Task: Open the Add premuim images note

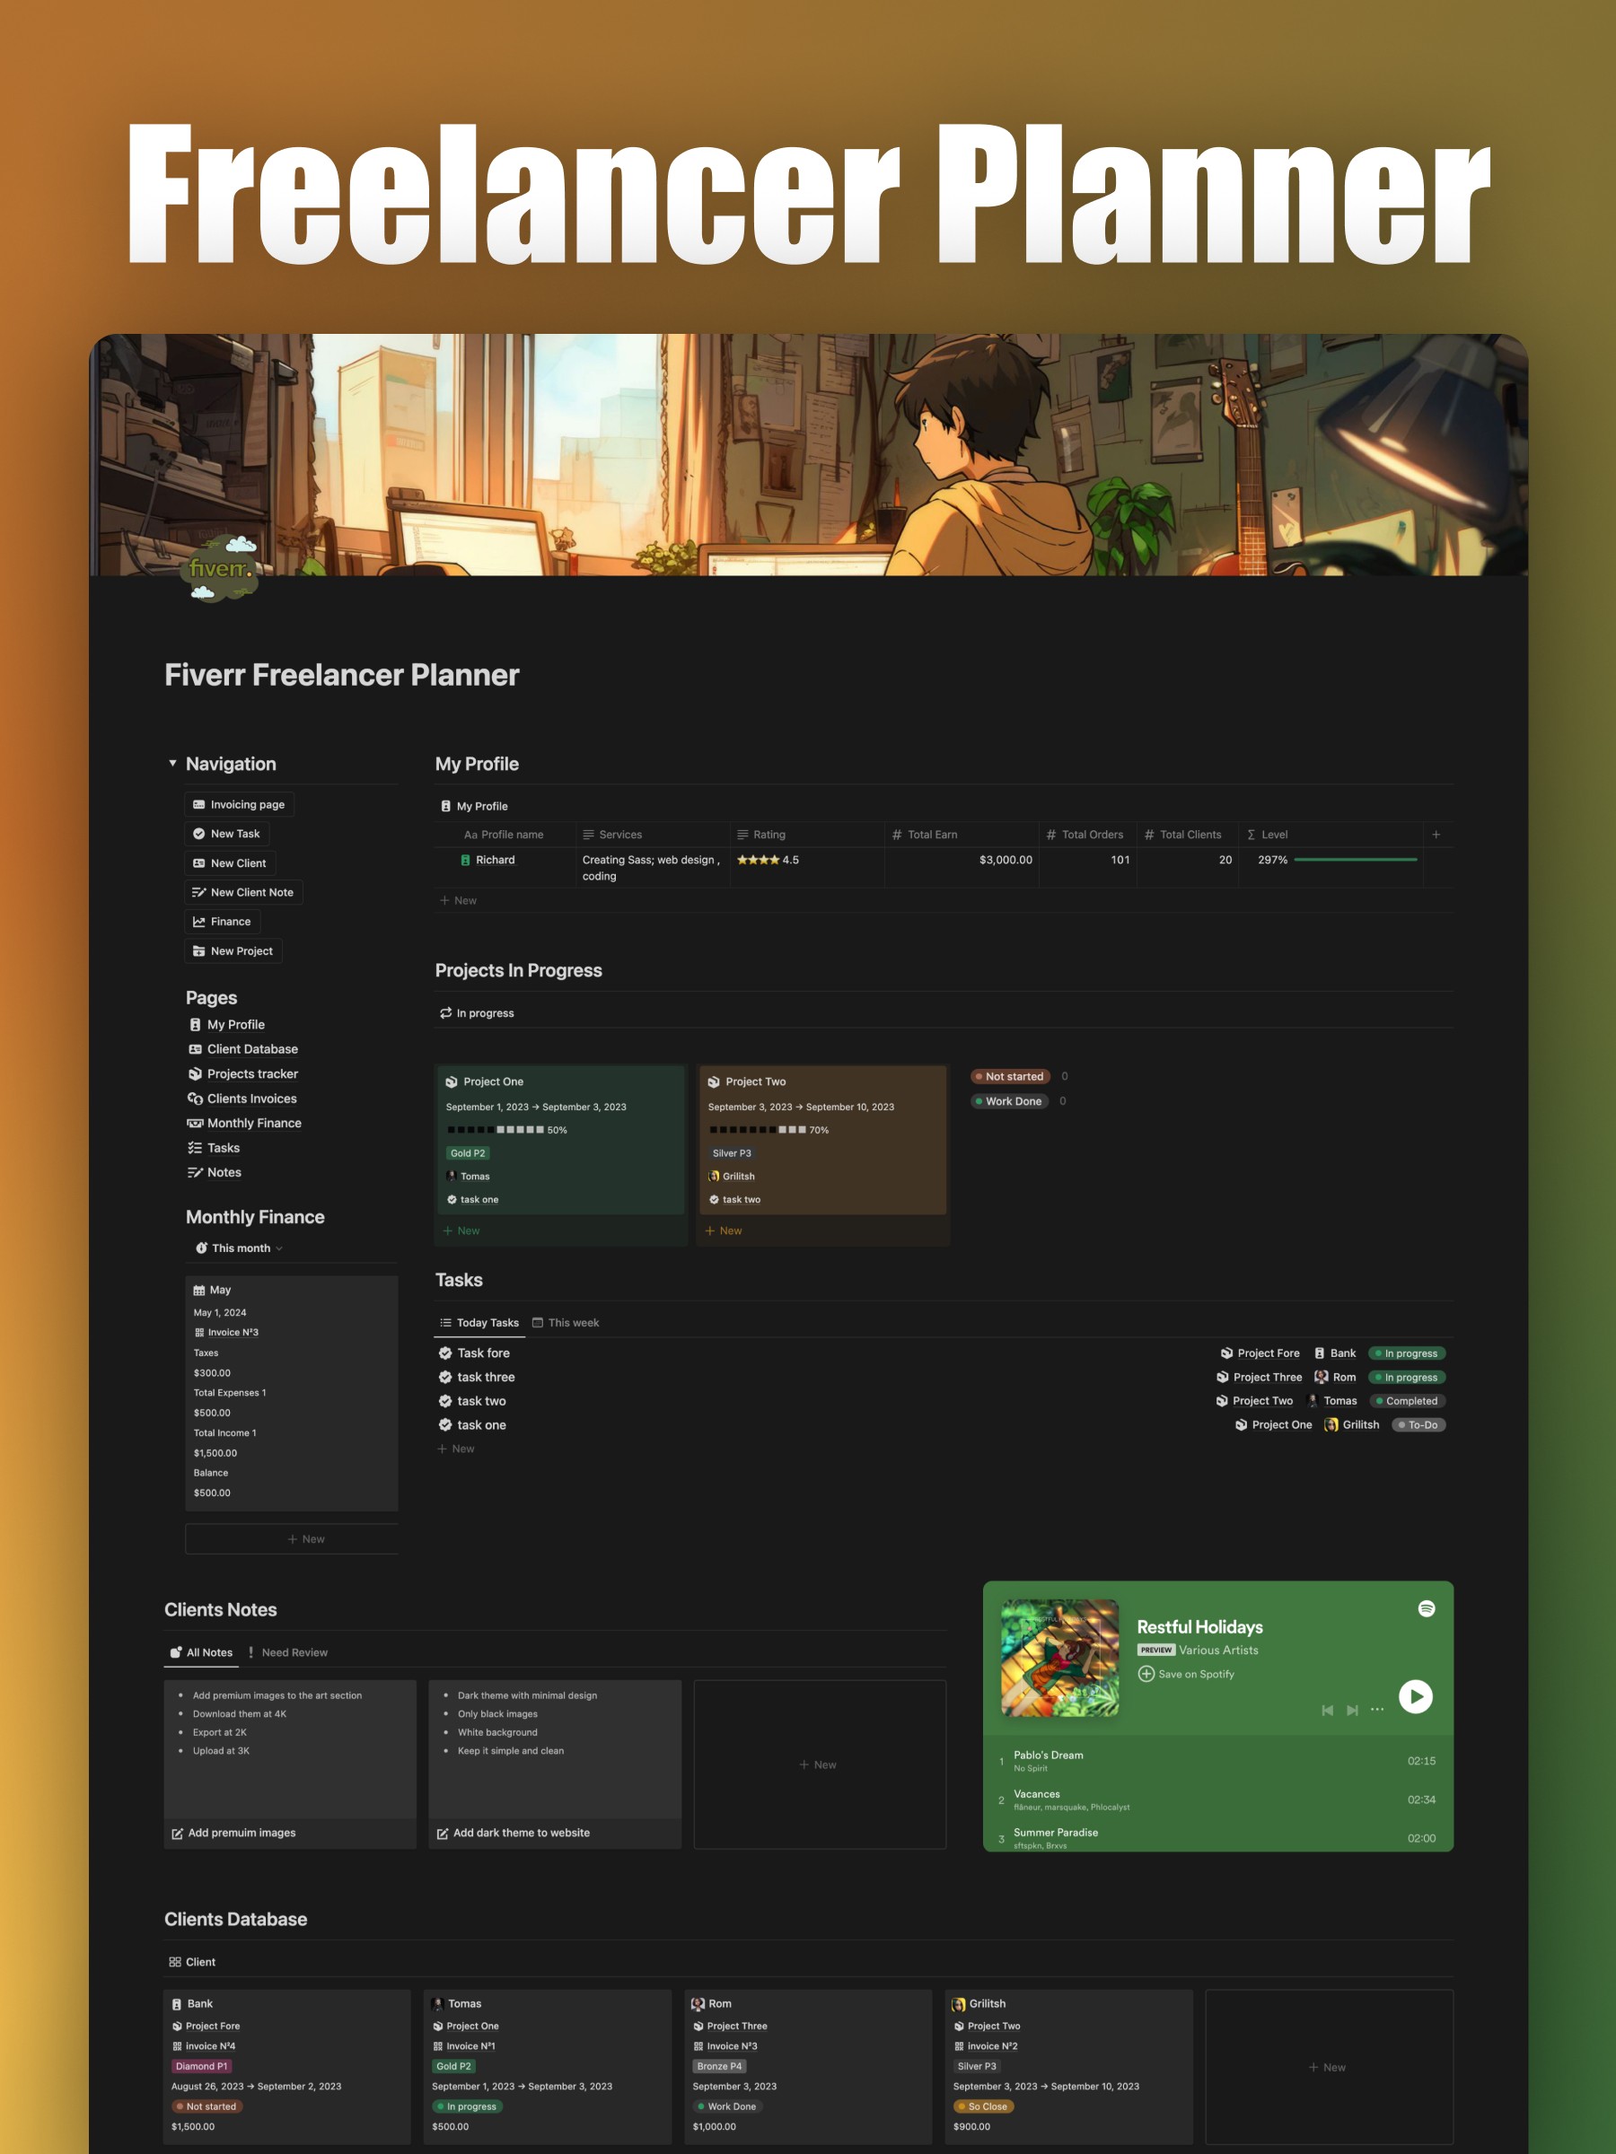Action: pyautogui.click(x=289, y=1764)
